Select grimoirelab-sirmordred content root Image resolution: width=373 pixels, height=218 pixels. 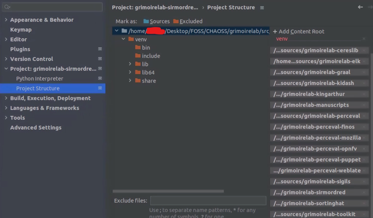click(319, 192)
